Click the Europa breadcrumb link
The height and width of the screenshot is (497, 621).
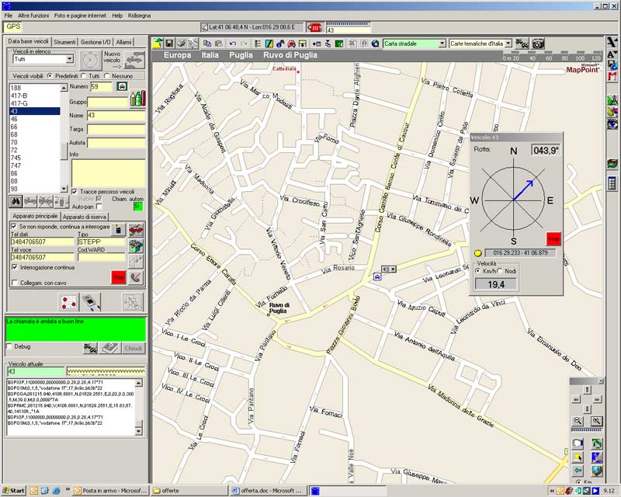coord(178,55)
